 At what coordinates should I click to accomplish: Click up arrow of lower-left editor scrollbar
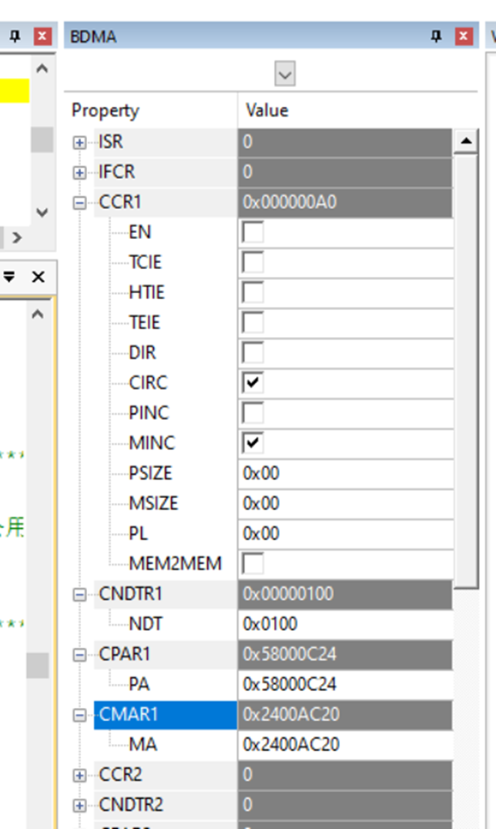tap(38, 315)
